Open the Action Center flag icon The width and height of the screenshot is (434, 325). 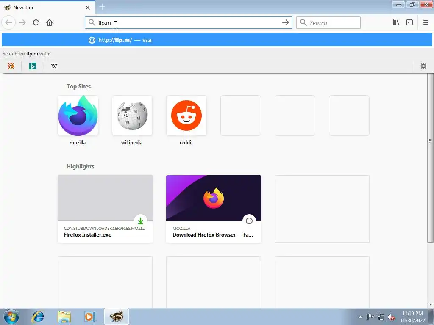coord(370,317)
